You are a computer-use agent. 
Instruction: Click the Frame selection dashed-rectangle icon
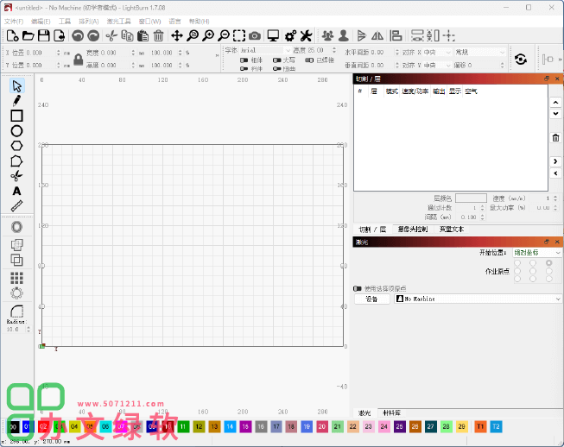[239, 35]
